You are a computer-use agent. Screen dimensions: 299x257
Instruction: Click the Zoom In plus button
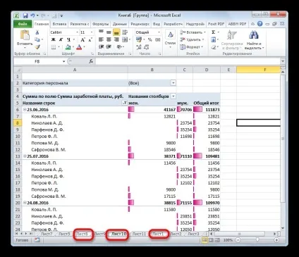coord(276,240)
